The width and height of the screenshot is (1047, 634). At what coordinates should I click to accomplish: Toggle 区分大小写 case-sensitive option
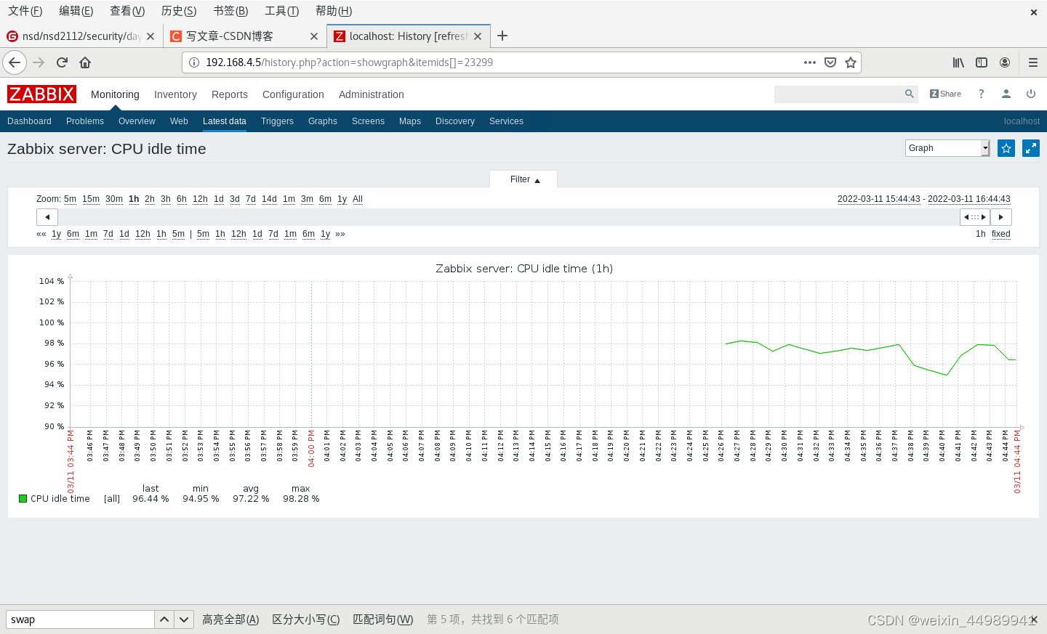306,619
